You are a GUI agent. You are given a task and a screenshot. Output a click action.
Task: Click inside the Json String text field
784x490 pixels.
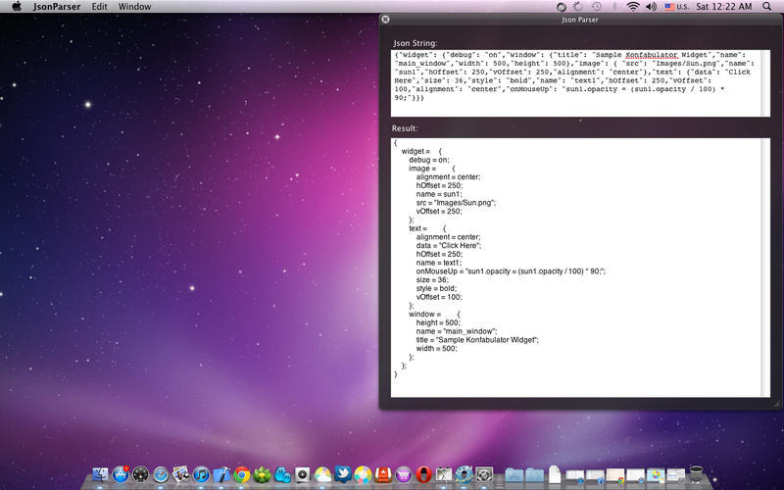click(x=580, y=83)
